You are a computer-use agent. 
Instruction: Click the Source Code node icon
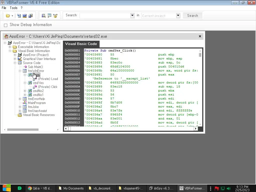click(20, 63)
